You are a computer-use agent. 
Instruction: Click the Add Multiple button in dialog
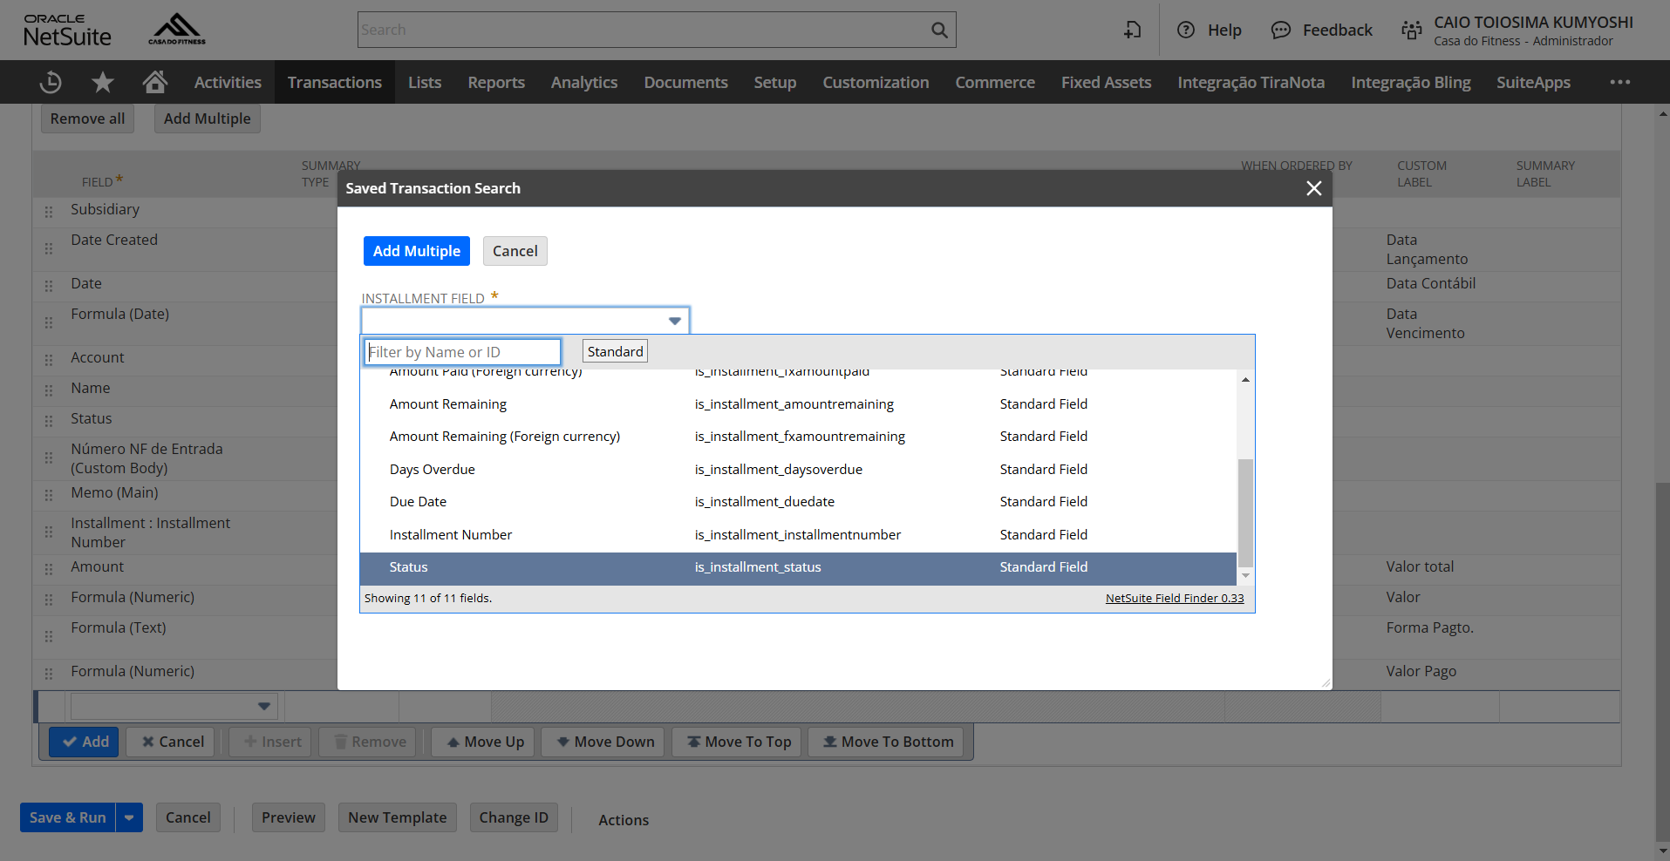click(x=416, y=250)
